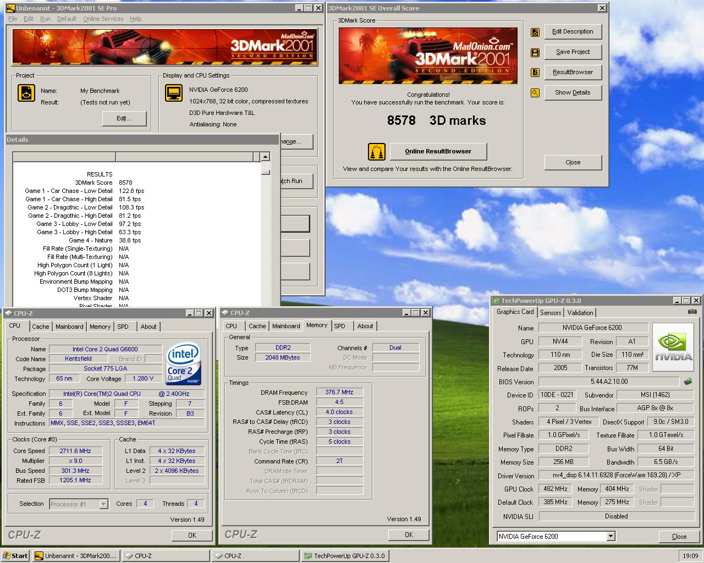
Task: Click the Level 2 cache 2 x 4096 KBytes field
Action: tap(178, 471)
